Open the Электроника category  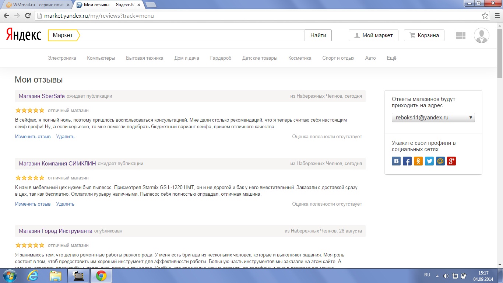(62, 58)
